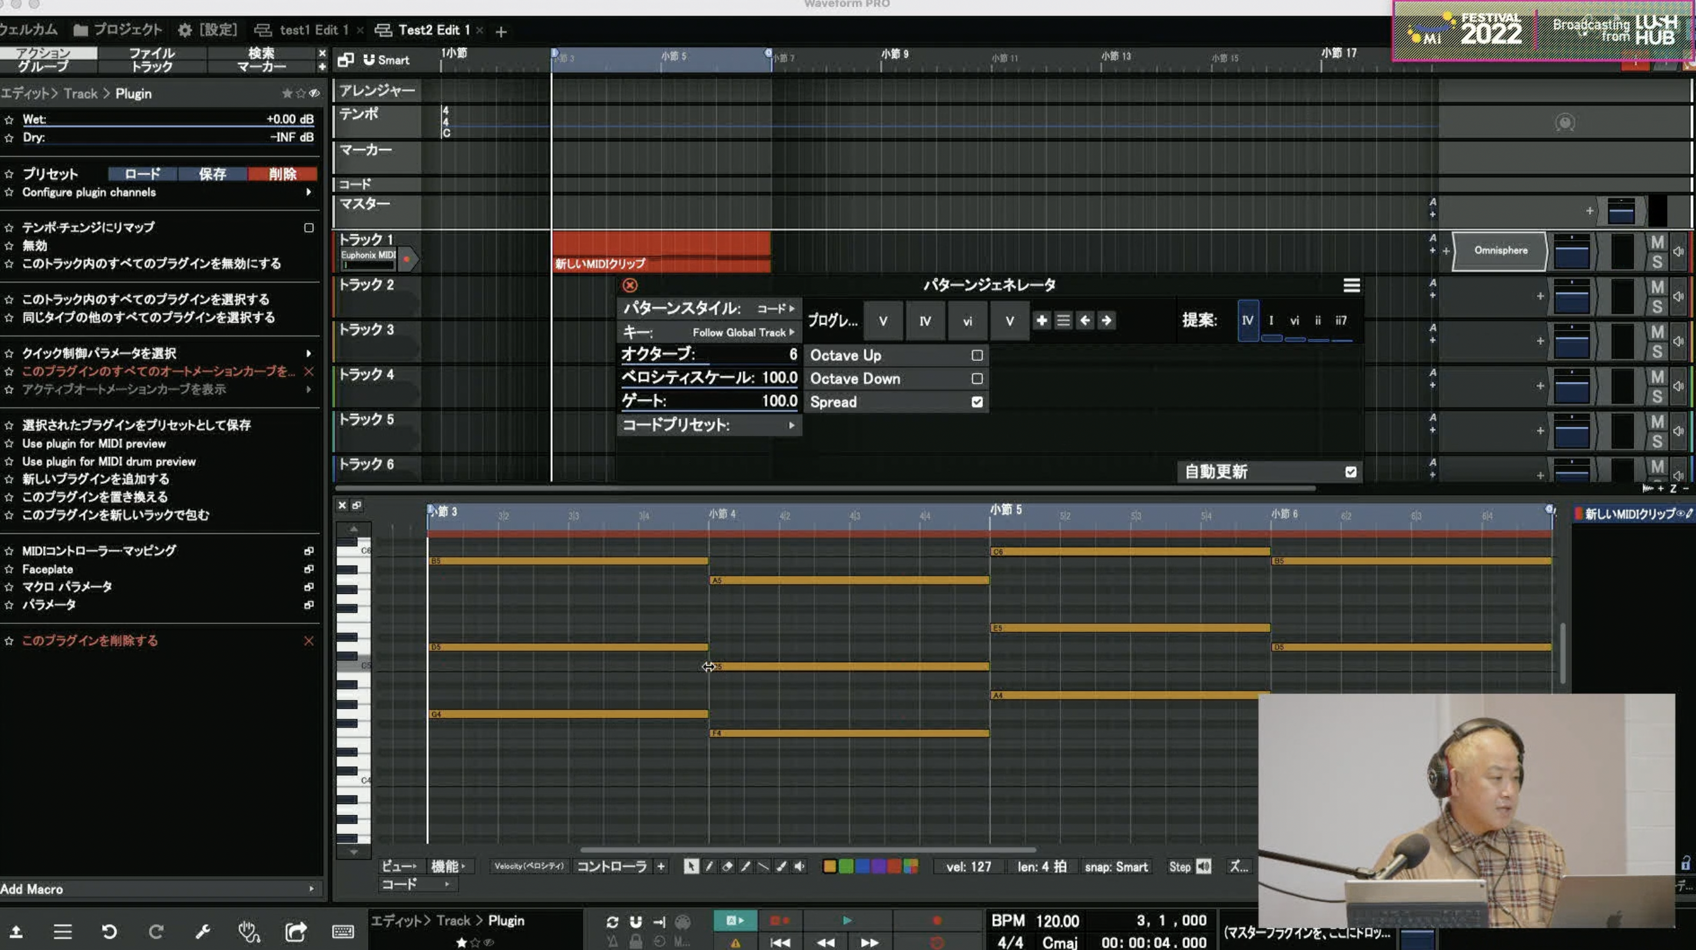The height and width of the screenshot is (950, 1696).
Task: Mute トラック 1 with its M button
Action: coord(1657,243)
